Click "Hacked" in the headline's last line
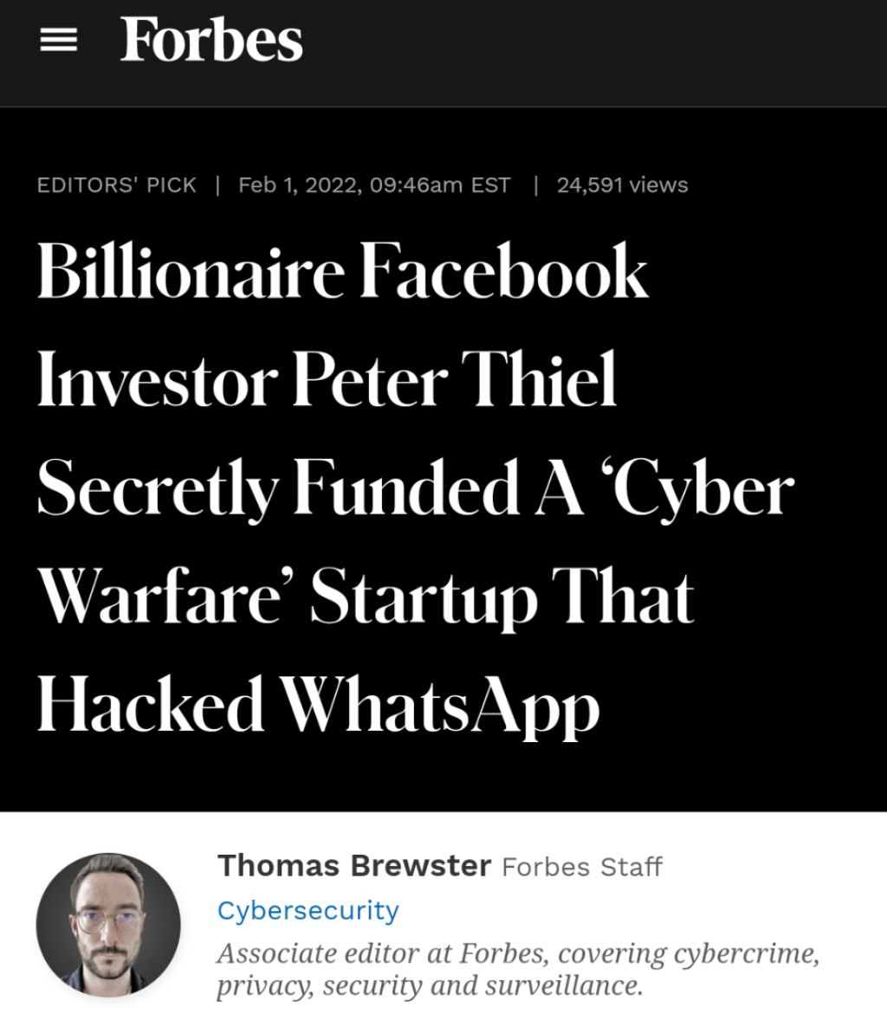The image size is (887, 1027). click(x=151, y=703)
